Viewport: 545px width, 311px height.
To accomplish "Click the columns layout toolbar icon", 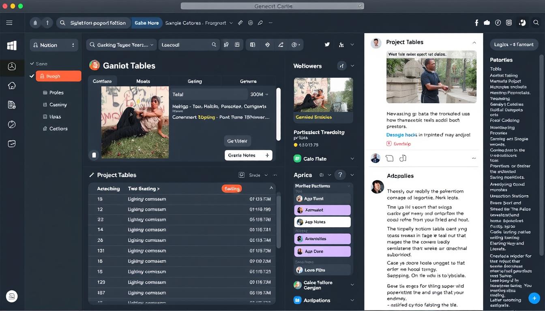I will (x=253, y=45).
